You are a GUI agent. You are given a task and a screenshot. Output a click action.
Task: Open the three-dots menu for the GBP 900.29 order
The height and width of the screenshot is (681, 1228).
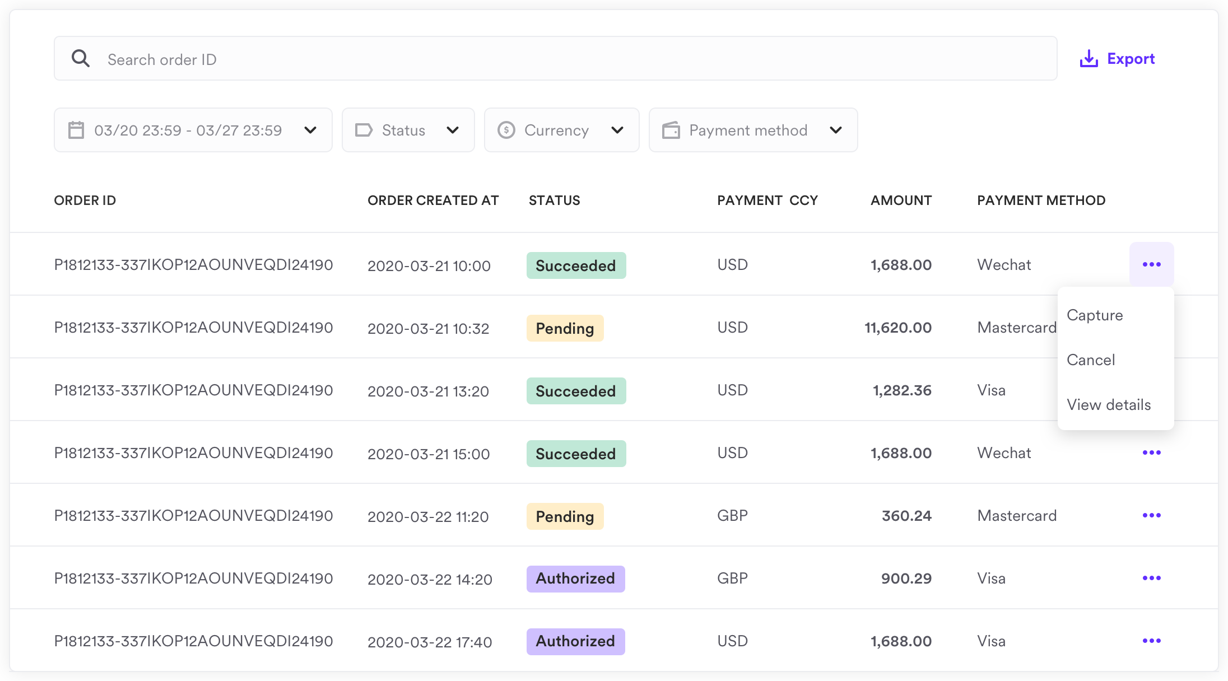pyautogui.click(x=1151, y=578)
